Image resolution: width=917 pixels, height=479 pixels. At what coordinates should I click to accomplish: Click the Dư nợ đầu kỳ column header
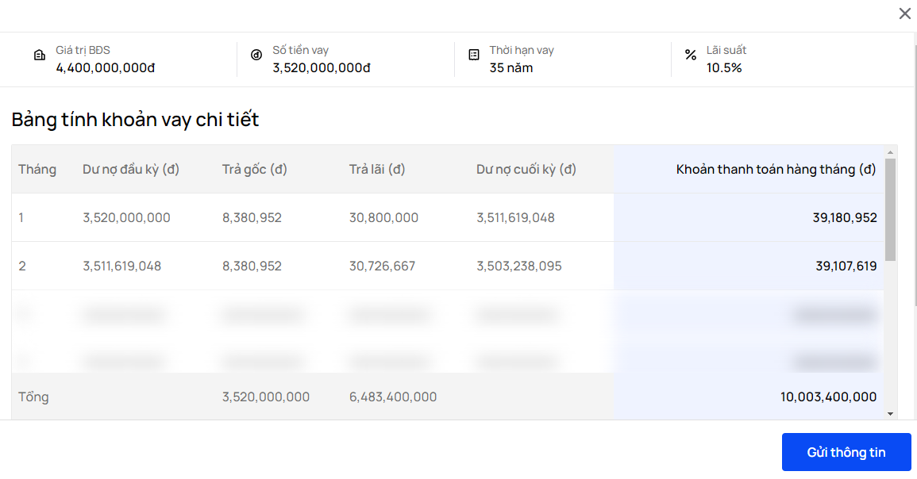click(x=131, y=170)
